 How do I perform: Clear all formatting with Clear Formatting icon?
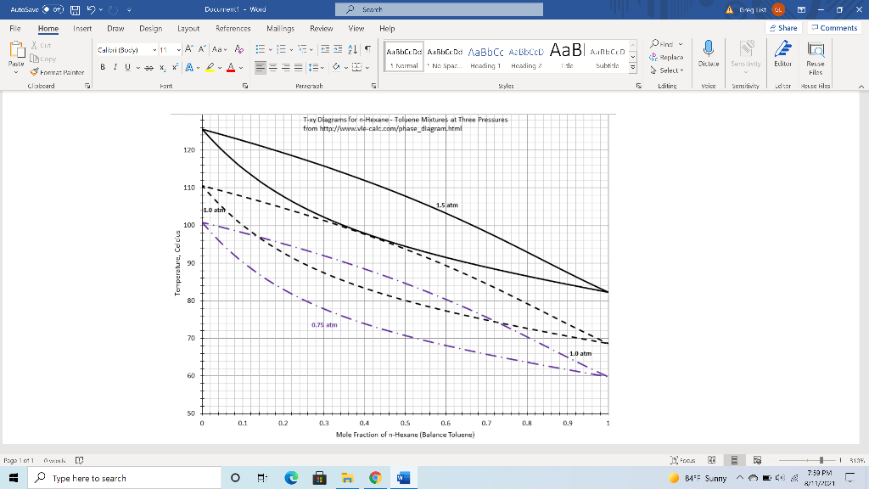pos(238,49)
